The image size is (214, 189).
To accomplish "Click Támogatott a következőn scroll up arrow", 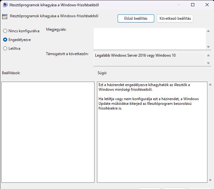I will click(208, 55).
